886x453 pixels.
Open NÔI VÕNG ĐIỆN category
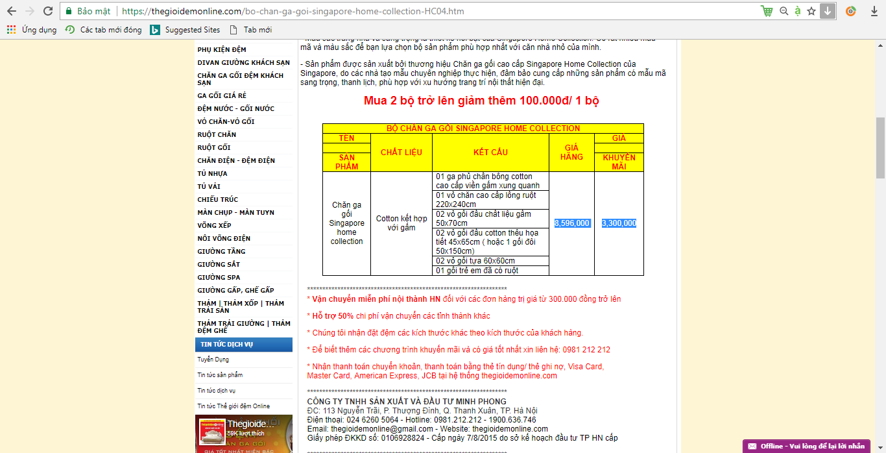[224, 239]
